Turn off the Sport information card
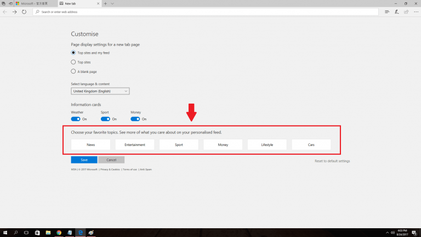The width and height of the screenshot is (421, 237). point(105,119)
